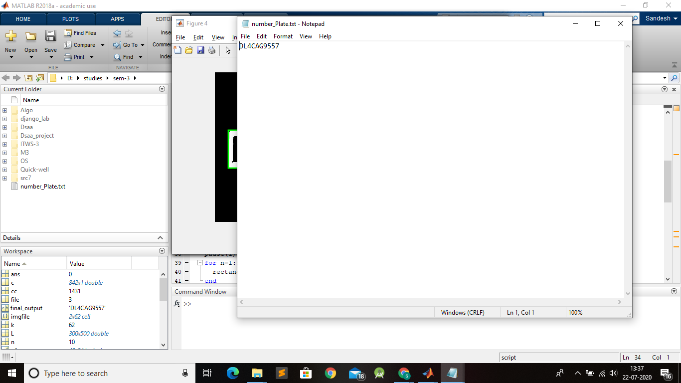The height and width of the screenshot is (383, 681).
Task: Launch Microsoft Edge from the taskbar
Action: (x=233, y=373)
